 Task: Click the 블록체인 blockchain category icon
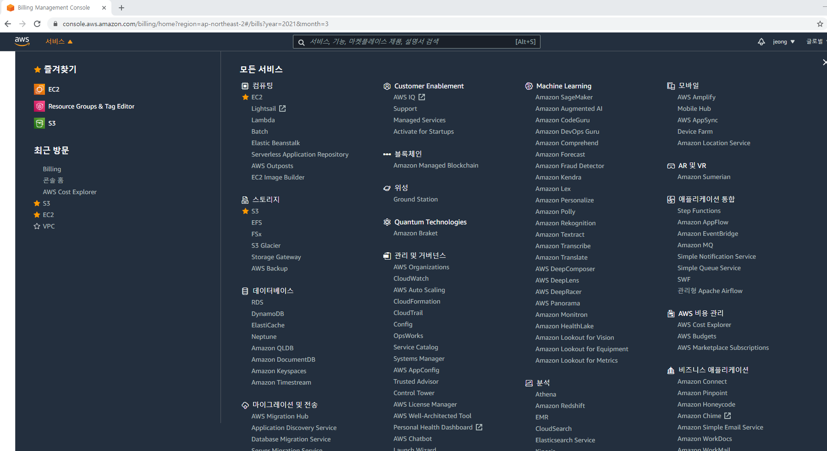pyautogui.click(x=387, y=154)
